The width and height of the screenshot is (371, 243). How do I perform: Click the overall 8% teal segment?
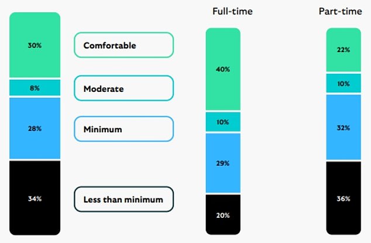coord(35,88)
